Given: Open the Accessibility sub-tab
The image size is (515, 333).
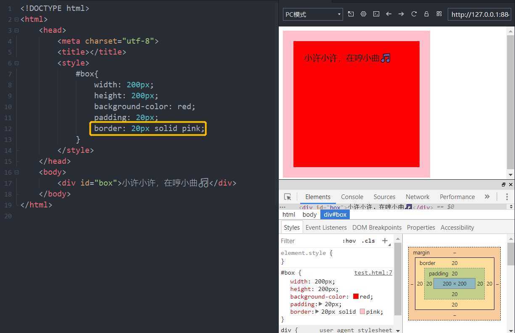Looking at the screenshot, I should (457, 227).
